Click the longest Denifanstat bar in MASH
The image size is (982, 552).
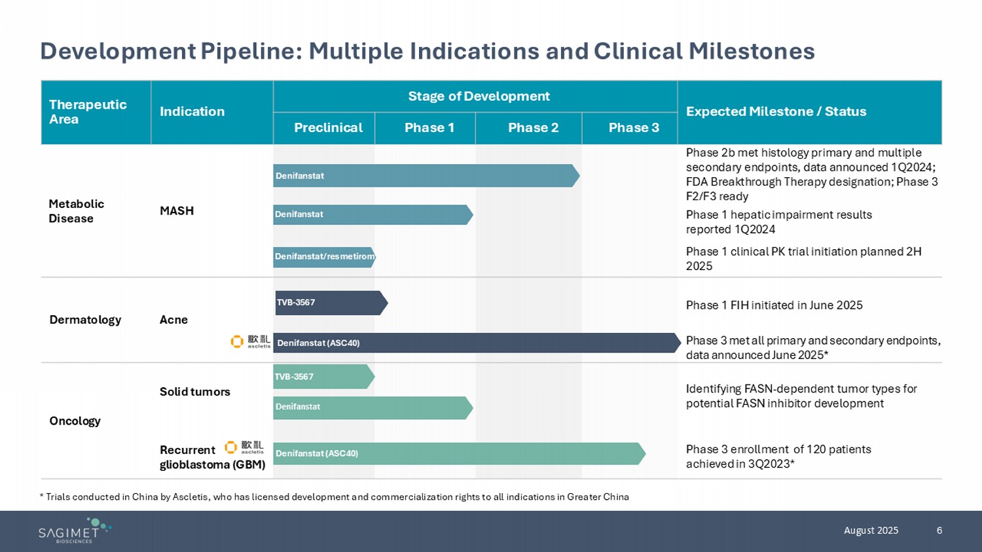tap(426, 176)
